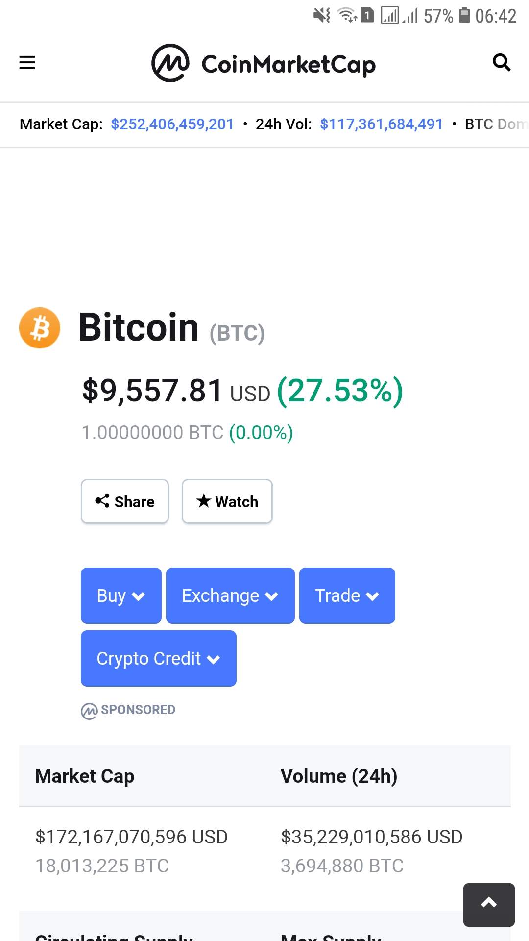Image resolution: width=529 pixels, height=941 pixels.
Task: Tap the battery status icon
Action: coord(464,16)
